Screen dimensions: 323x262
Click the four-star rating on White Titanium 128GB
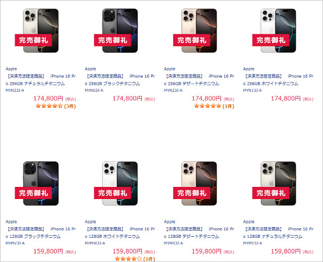tap(135, 258)
